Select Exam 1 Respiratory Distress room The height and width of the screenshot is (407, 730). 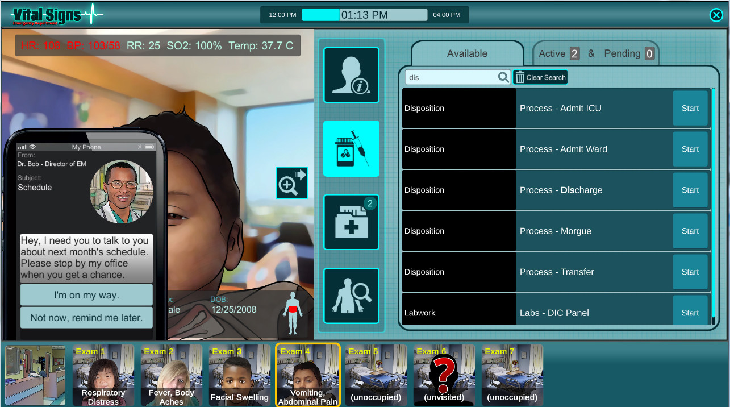[x=103, y=375]
